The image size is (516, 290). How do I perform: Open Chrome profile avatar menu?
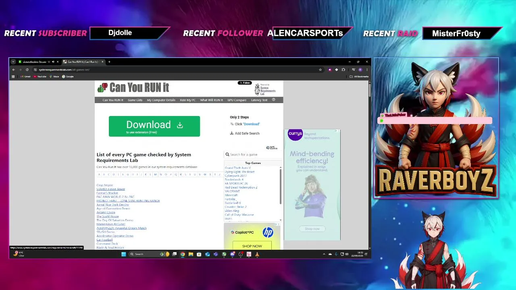point(360,70)
